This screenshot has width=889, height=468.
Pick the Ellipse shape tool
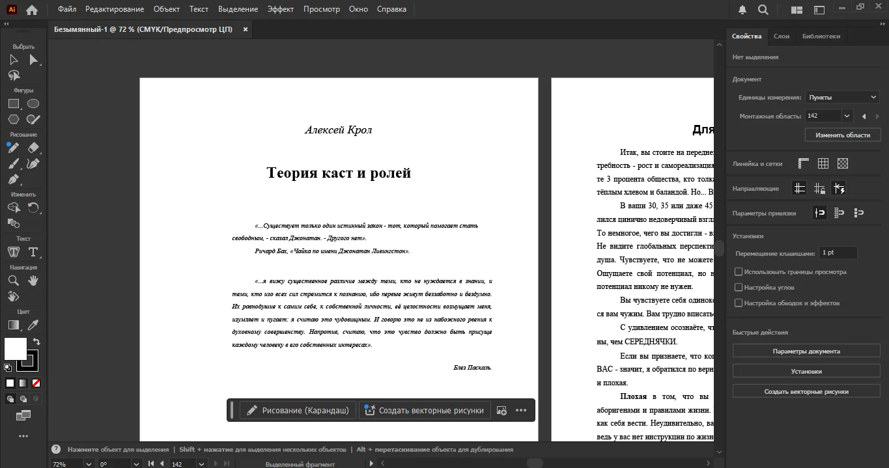33,103
